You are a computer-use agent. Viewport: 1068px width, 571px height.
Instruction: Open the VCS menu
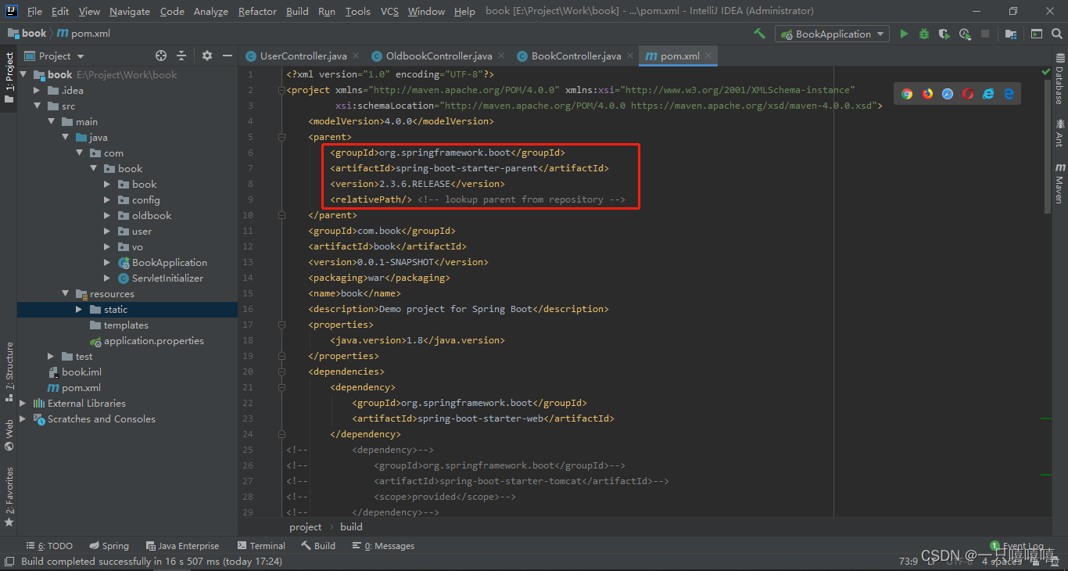click(389, 11)
